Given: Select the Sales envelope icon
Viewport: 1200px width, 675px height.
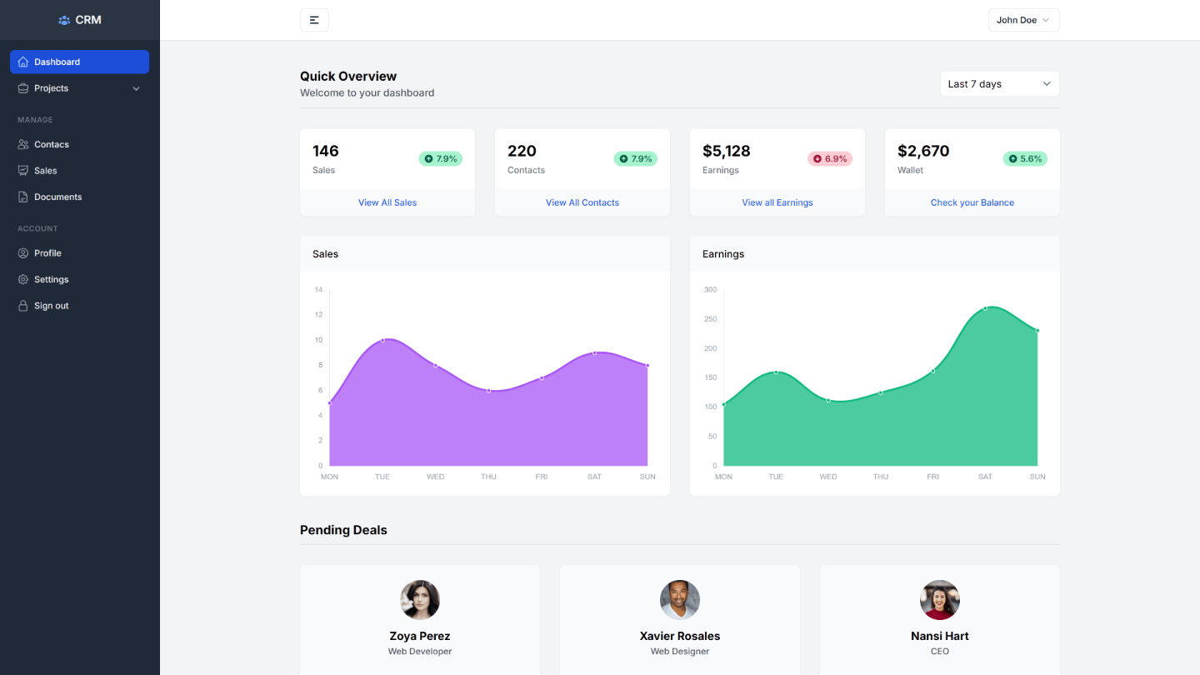Looking at the screenshot, I should coord(24,170).
